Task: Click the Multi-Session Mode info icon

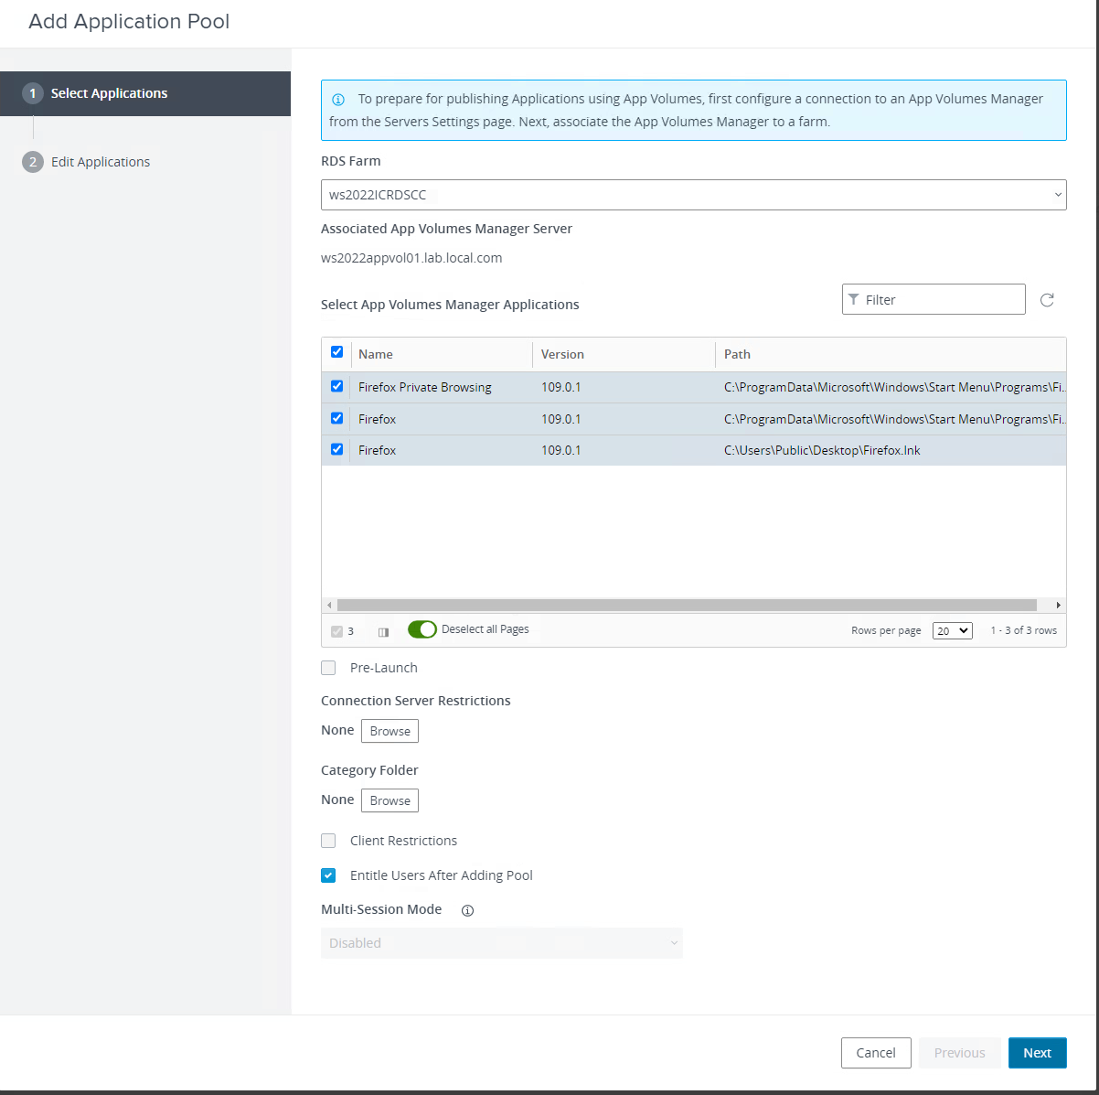Action: 467,910
